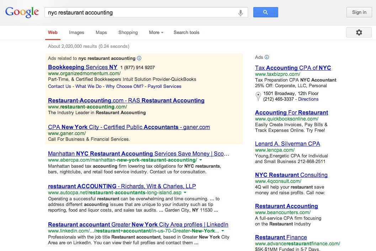
Task: Open 'restaurant ACCOUNTING - Richards, Witt & Charles' result
Action: click(x=122, y=186)
